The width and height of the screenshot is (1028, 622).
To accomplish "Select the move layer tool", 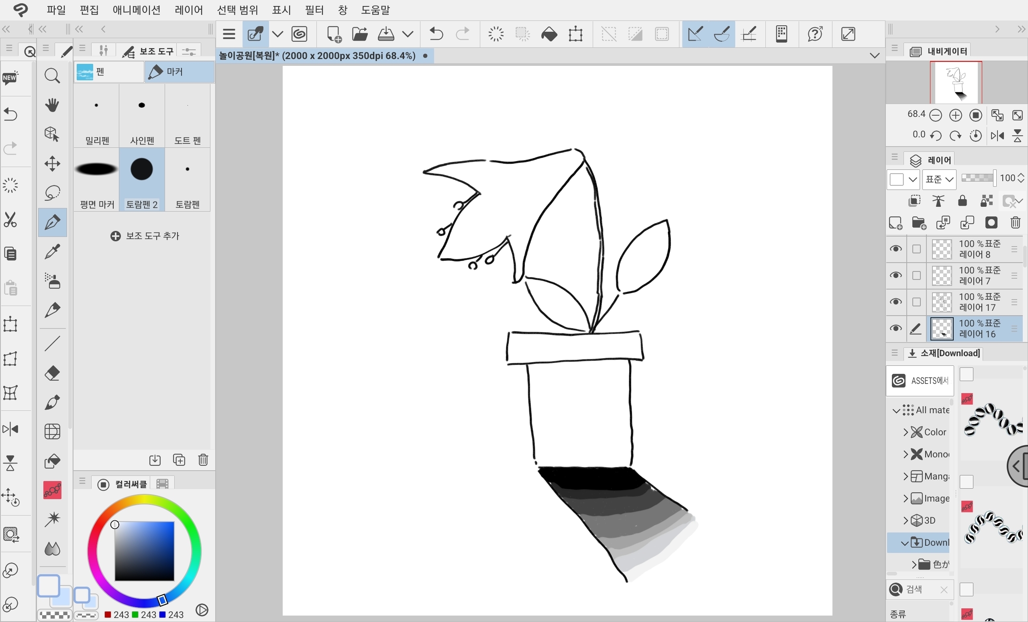I will click(52, 163).
